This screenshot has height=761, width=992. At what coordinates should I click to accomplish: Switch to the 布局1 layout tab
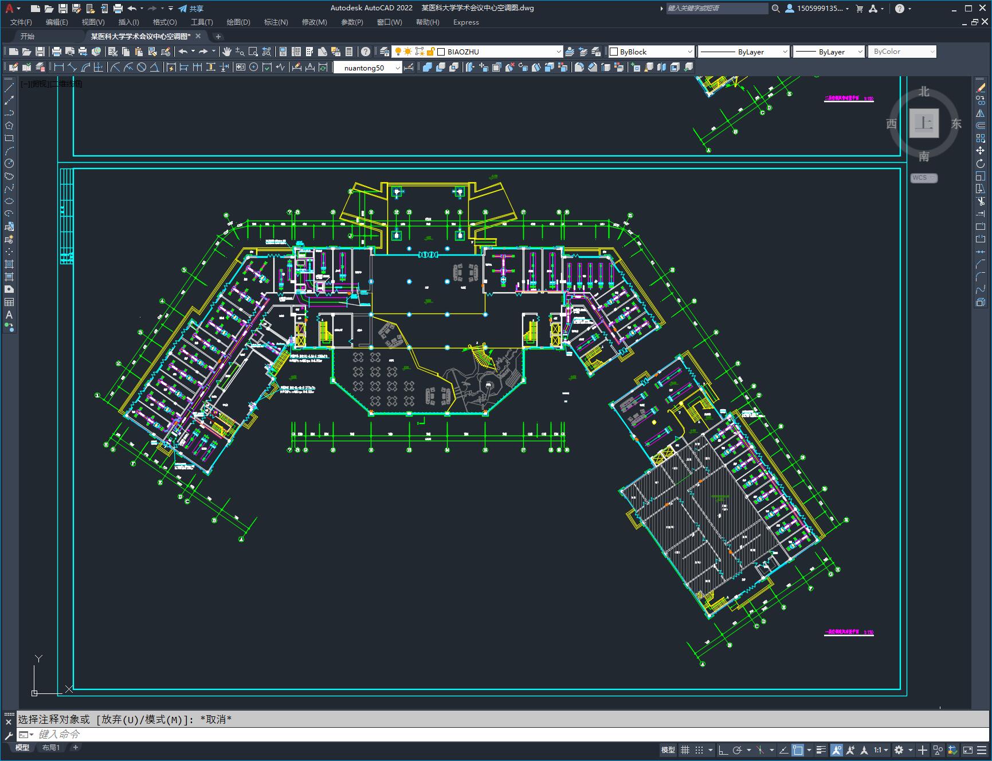pos(51,747)
